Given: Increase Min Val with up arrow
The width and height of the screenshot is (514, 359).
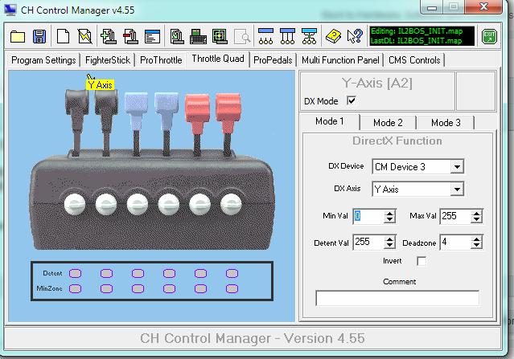Looking at the screenshot, I should point(389,213).
